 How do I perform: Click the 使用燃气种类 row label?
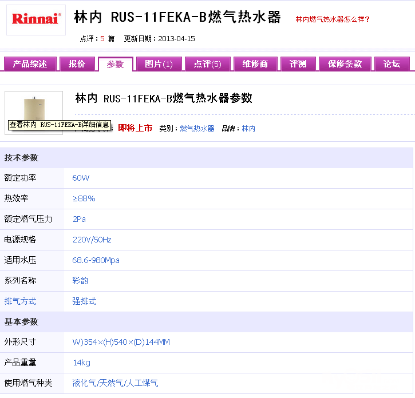click(x=28, y=383)
